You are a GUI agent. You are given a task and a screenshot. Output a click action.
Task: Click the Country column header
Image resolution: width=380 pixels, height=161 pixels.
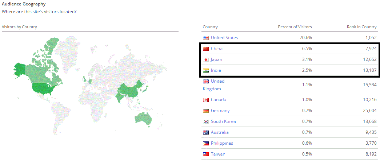click(x=210, y=27)
